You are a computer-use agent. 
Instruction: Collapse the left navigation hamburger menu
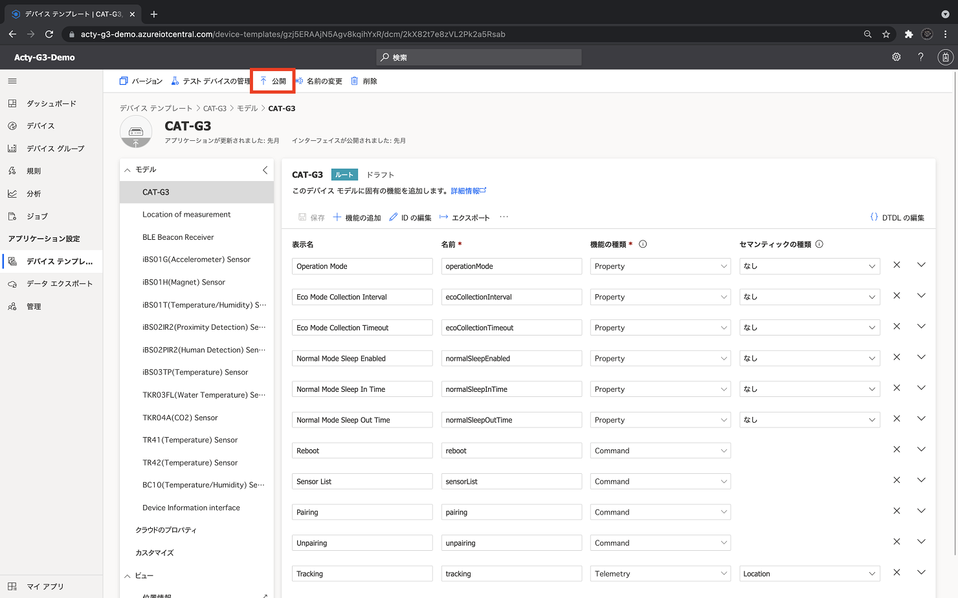click(12, 81)
